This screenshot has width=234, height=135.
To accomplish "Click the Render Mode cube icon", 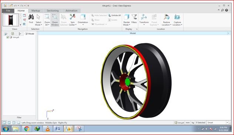I will (x=126, y=17).
